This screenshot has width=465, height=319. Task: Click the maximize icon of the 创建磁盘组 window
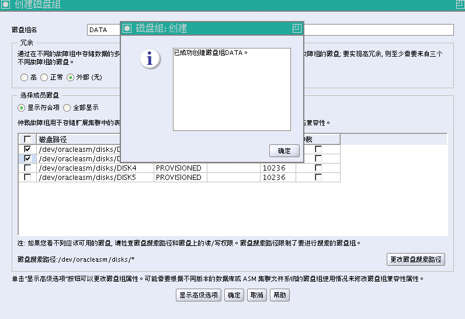[460, 4]
